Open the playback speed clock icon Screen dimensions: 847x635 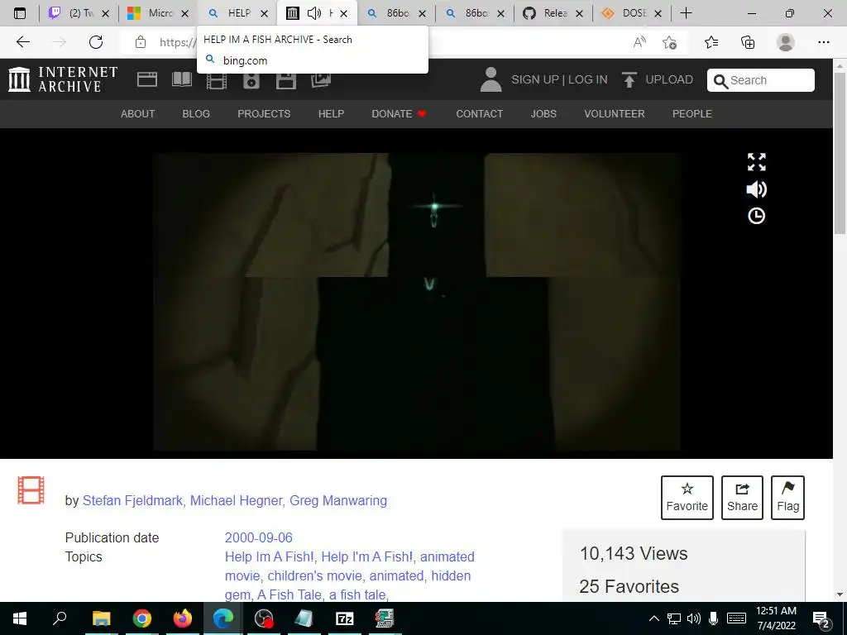click(756, 216)
